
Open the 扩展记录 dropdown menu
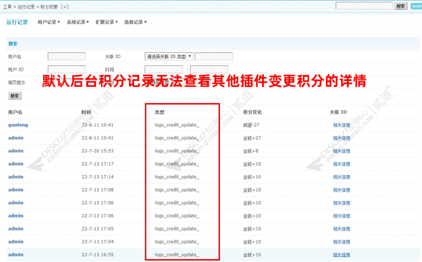coord(107,22)
